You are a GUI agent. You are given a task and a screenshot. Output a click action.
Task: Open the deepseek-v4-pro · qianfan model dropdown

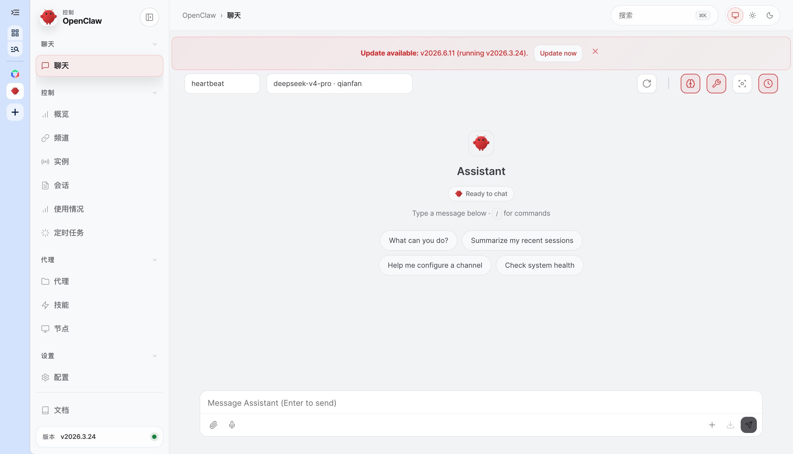(339, 84)
